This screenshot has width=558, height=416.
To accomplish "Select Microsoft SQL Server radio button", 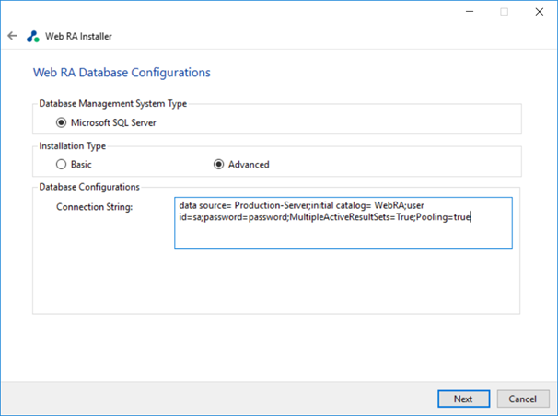I will (62, 122).
